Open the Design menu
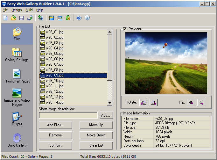Screen dimensions: 217x160 [x=17, y=10]
